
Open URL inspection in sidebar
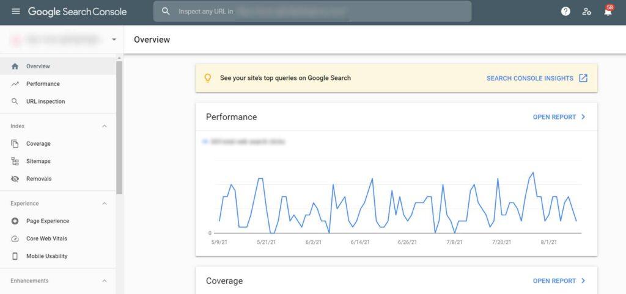tap(58, 102)
